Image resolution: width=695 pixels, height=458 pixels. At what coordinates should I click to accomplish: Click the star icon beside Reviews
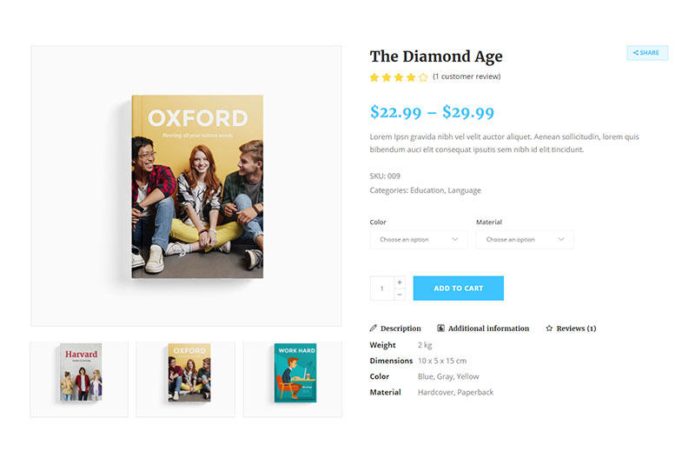pyautogui.click(x=549, y=329)
